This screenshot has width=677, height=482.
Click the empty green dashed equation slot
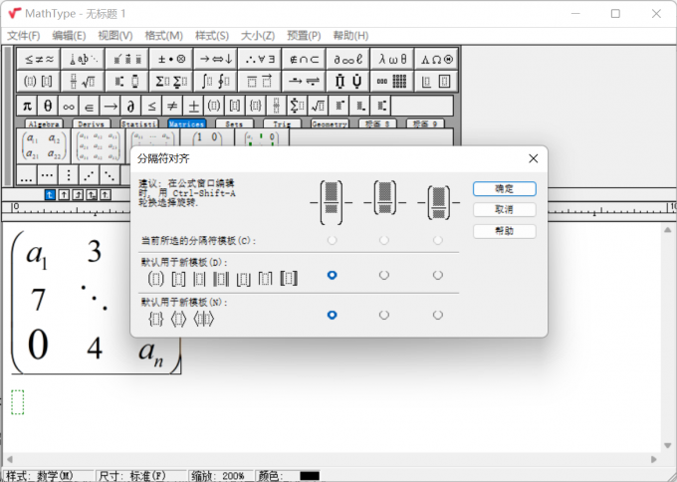point(17,402)
